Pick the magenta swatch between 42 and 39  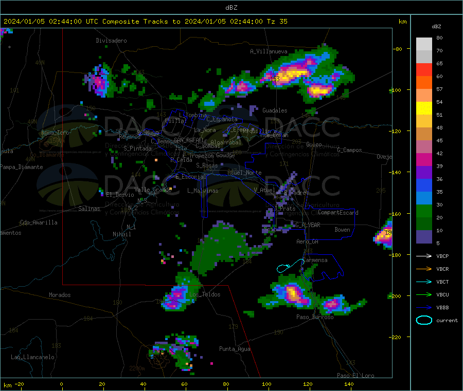424,159
